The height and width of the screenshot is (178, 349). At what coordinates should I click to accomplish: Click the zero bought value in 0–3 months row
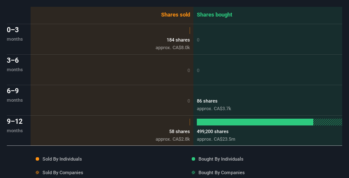(x=198, y=40)
